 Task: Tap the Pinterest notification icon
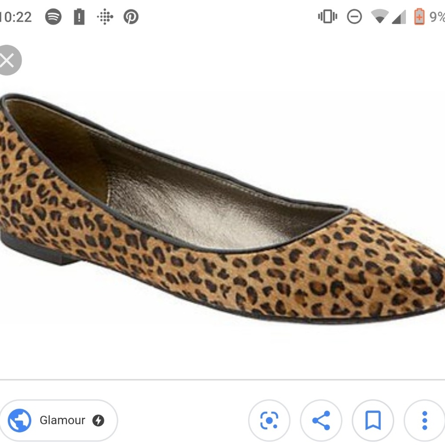tap(131, 17)
